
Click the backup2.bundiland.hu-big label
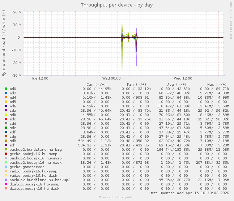click(x=35, y=149)
